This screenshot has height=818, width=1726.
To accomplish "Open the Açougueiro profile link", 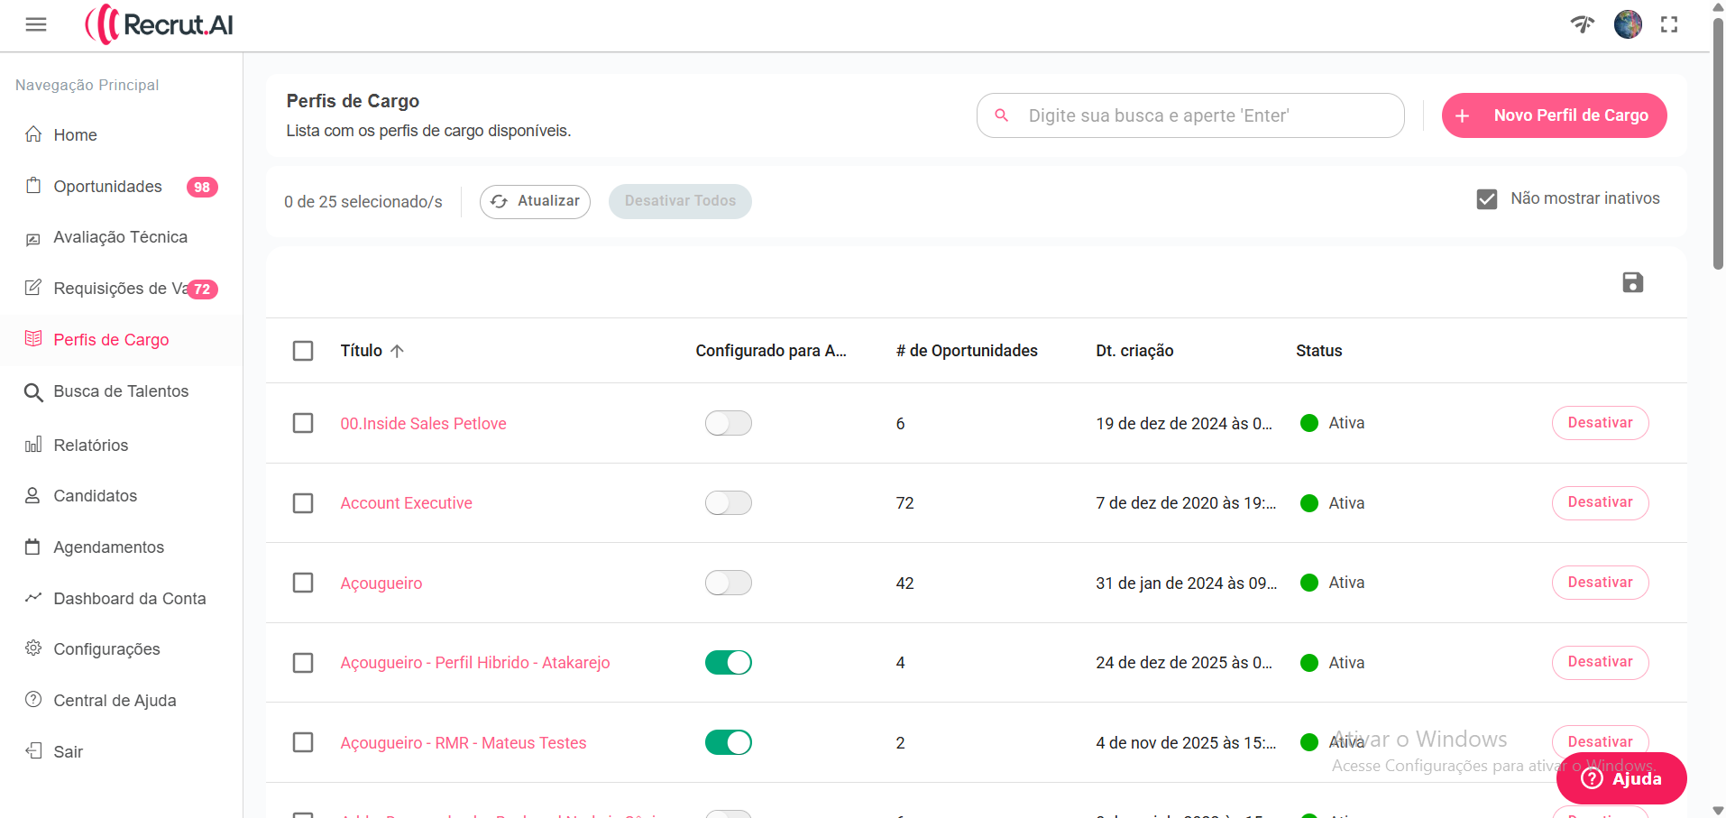I will [381, 583].
